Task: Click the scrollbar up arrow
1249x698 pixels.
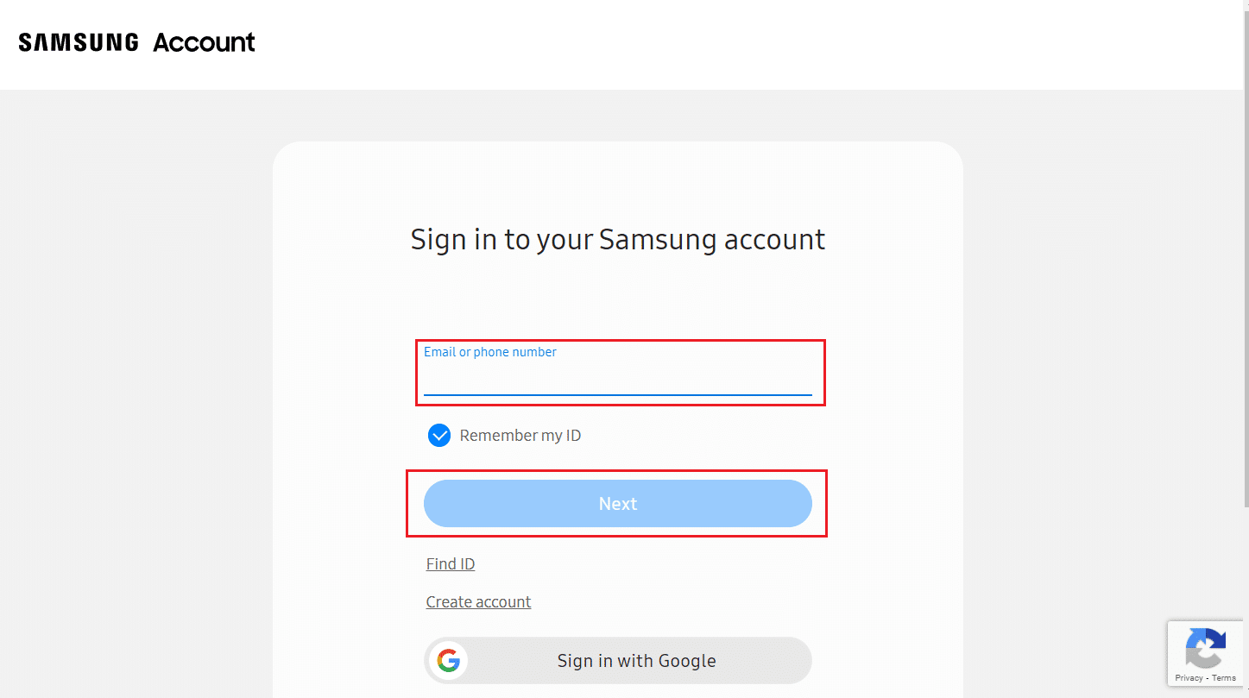Action: pos(1244,6)
